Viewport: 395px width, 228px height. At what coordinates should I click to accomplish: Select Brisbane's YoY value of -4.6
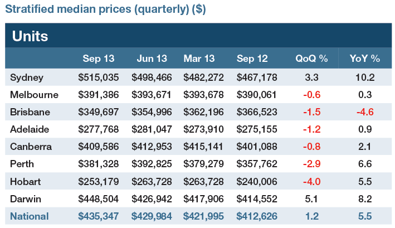tap(365, 111)
